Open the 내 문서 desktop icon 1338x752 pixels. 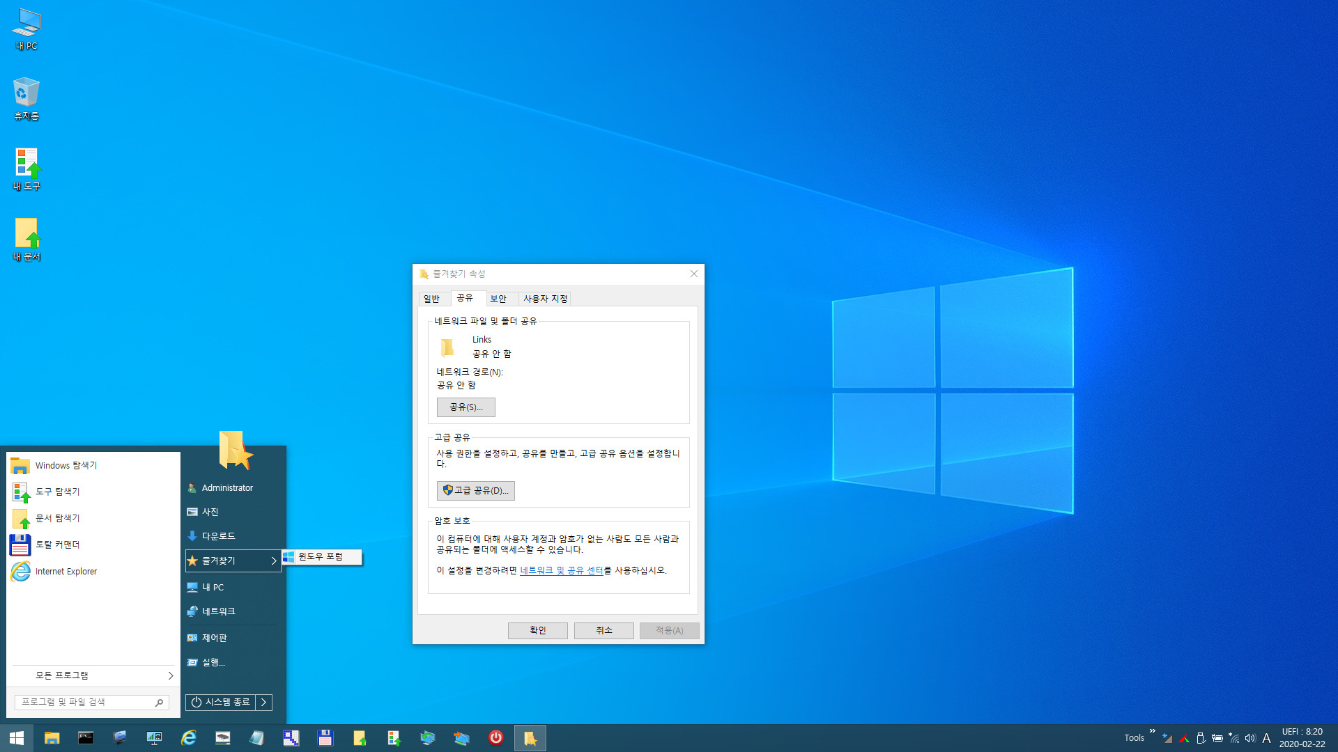26,240
